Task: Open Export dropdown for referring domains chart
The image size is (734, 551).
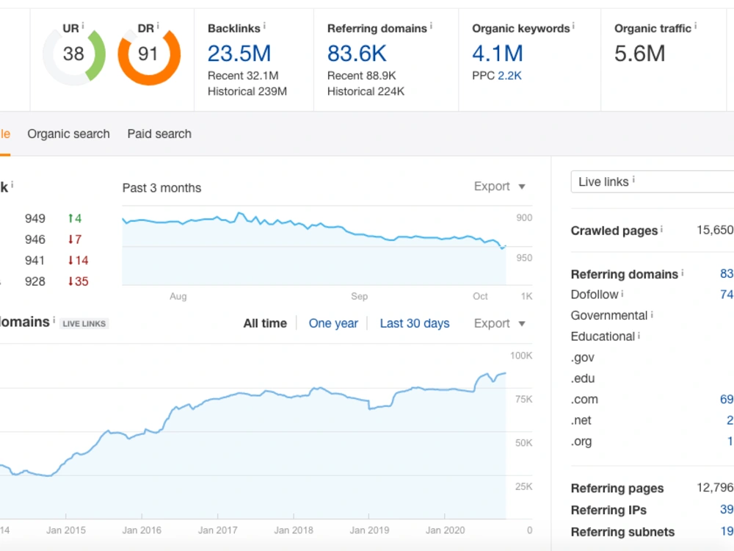Action: click(499, 324)
